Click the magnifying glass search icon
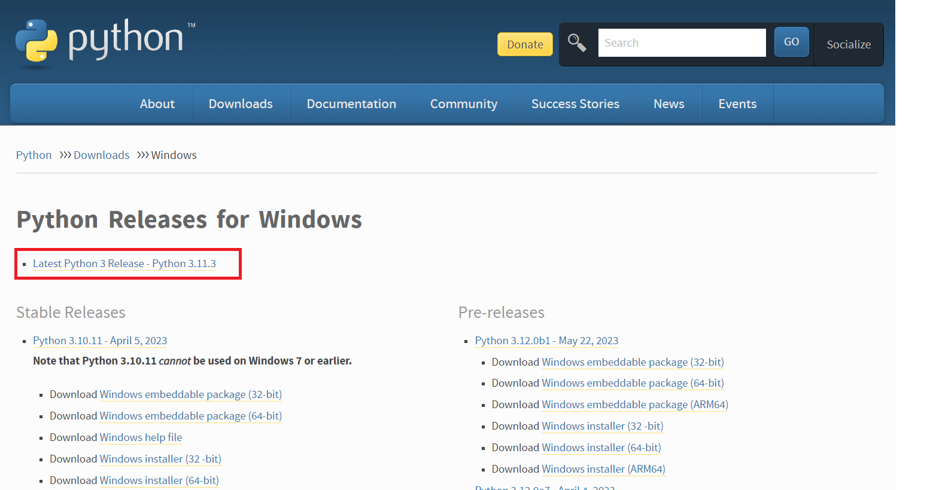Viewport: 927px width, 490px height. 577,43
